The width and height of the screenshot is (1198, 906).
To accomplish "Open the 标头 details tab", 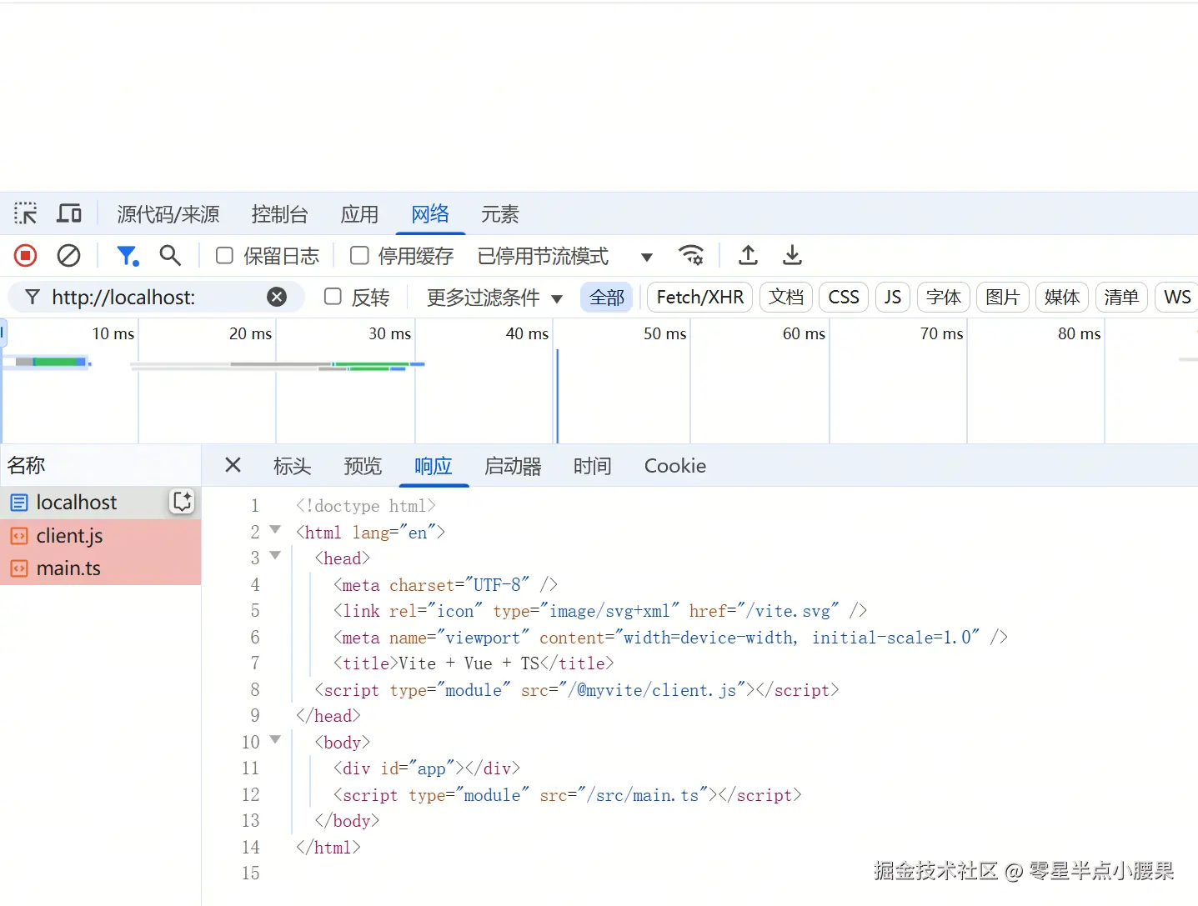I will (292, 466).
